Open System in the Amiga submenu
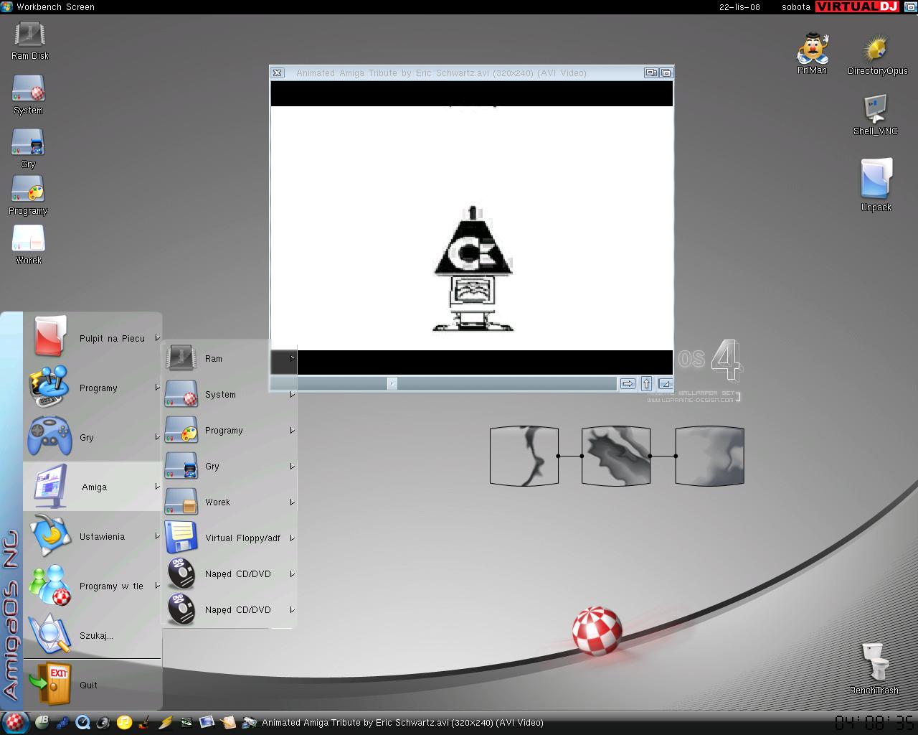This screenshot has height=735, width=918. 229,394
